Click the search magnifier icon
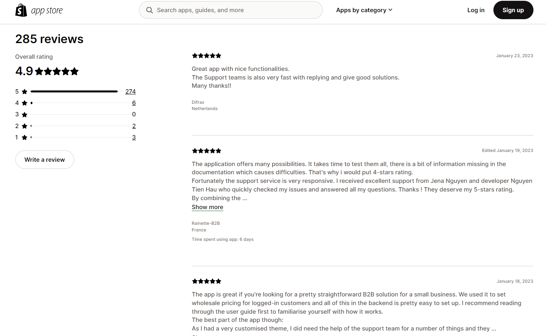 150,10
